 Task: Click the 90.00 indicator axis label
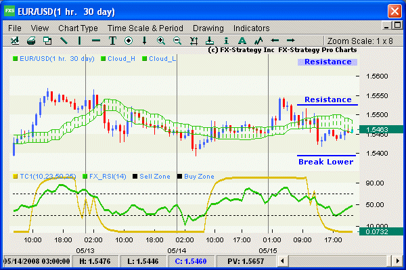375,183
